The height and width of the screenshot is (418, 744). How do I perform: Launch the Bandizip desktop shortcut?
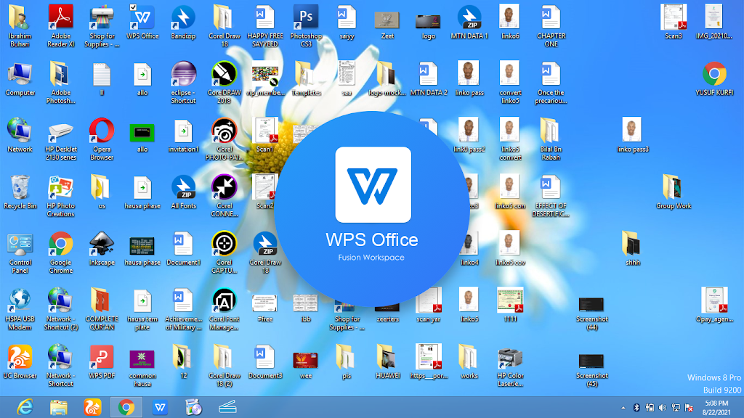pyautogui.click(x=183, y=18)
